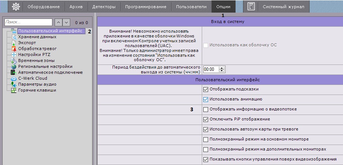The image size is (343, 165).
Task: Click the settings gear icon in top bar
Action: click(x=16, y=7)
